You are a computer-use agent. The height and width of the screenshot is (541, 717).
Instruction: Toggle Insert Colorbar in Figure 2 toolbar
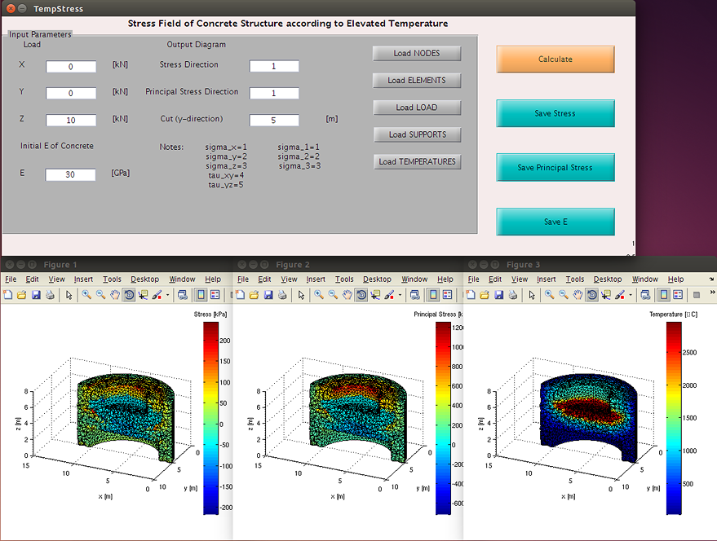[x=433, y=295]
